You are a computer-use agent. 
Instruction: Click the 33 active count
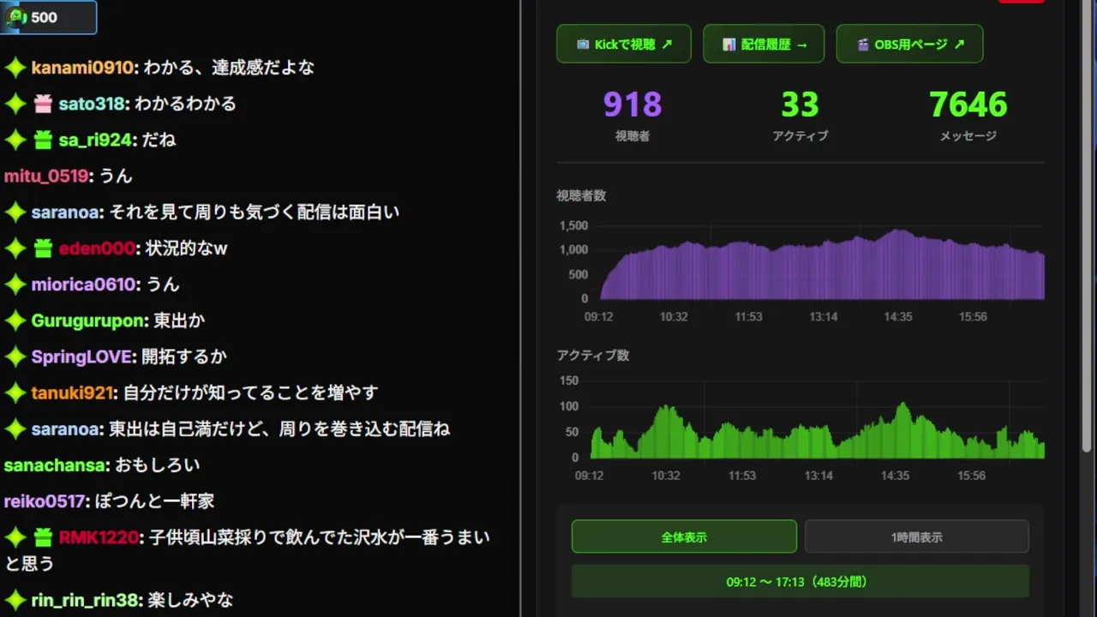click(800, 105)
